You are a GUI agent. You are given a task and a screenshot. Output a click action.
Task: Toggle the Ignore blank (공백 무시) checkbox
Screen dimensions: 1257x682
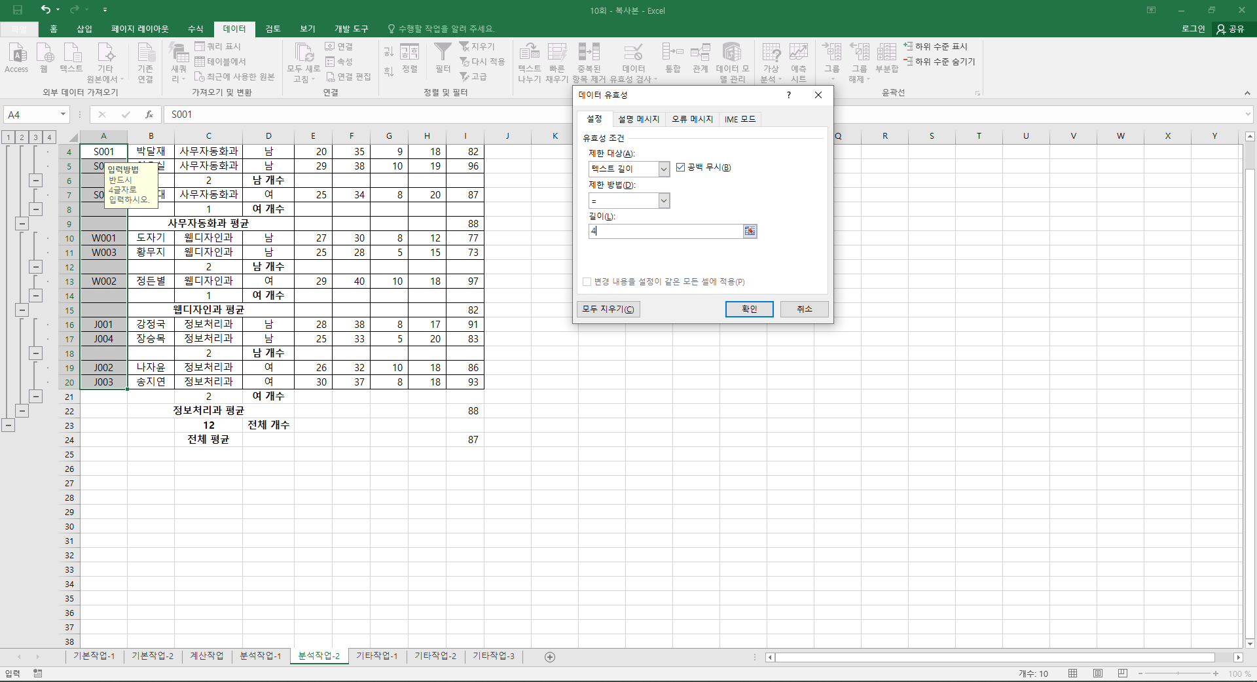coord(680,168)
